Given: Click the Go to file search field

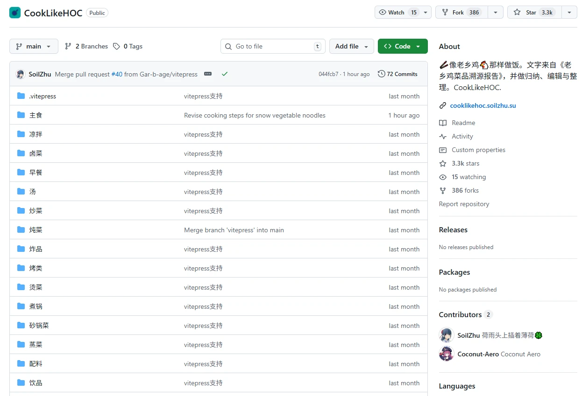Looking at the screenshot, I should (273, 46).
